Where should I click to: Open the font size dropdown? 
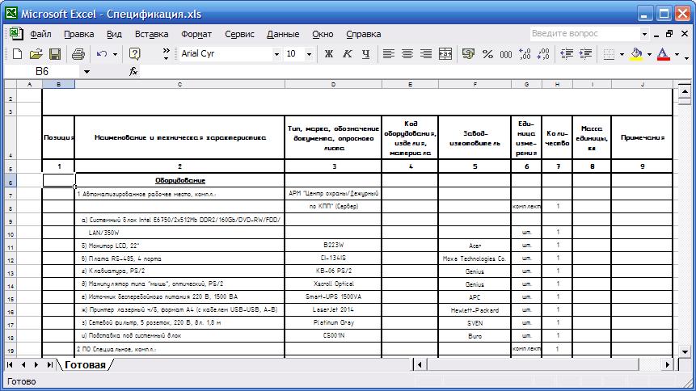coord(310,54)
